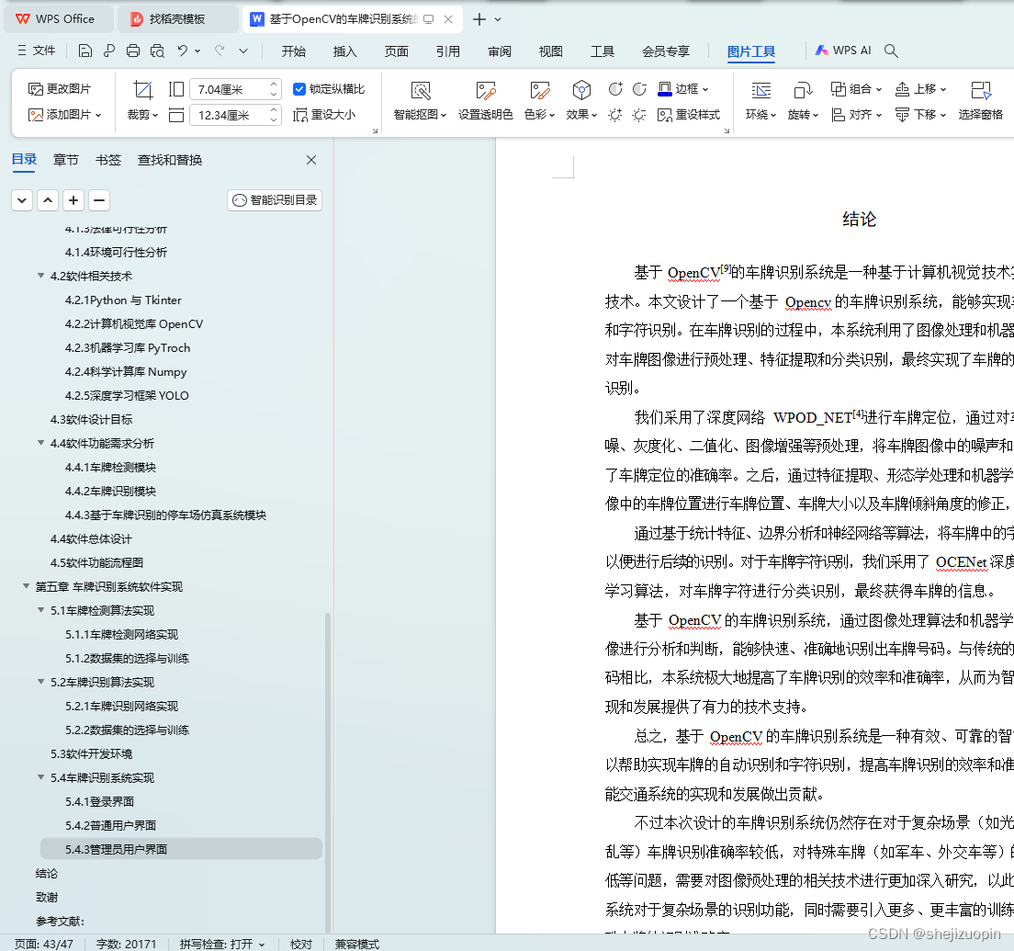Collapse the 4.2软件相关技术 tree node
This screenshot has height=951, width=1014.
tap(40, 276)
